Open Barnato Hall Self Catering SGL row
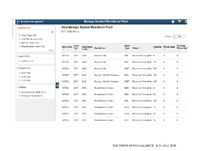The image size is (202, 151). (124, 75)
